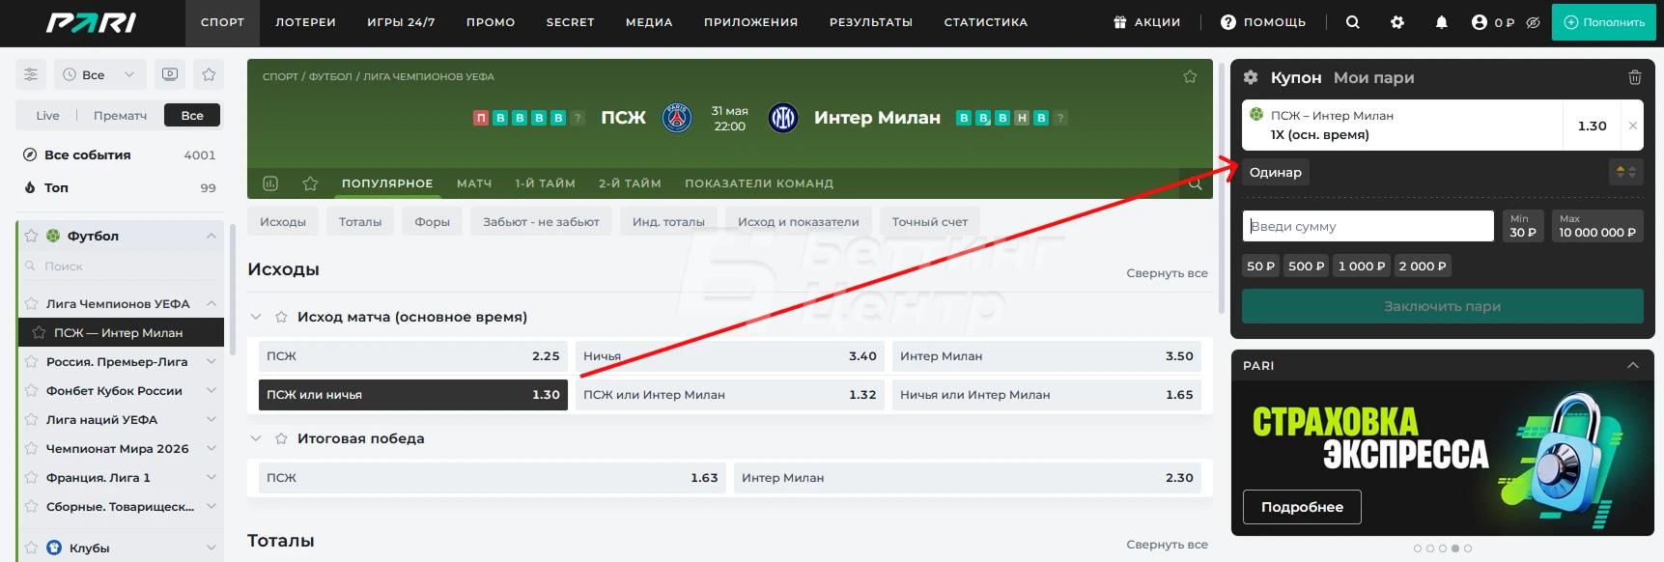The width and height of the screenshot is (1664, 562).
Task: Collapse Итоговая победа market chevron
Action: pyautogui.click(x=256, y=438)
